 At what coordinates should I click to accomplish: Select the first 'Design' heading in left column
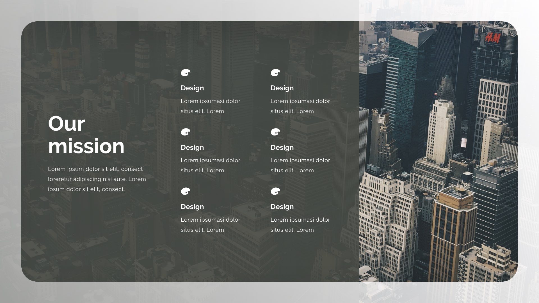pos(192,88)
